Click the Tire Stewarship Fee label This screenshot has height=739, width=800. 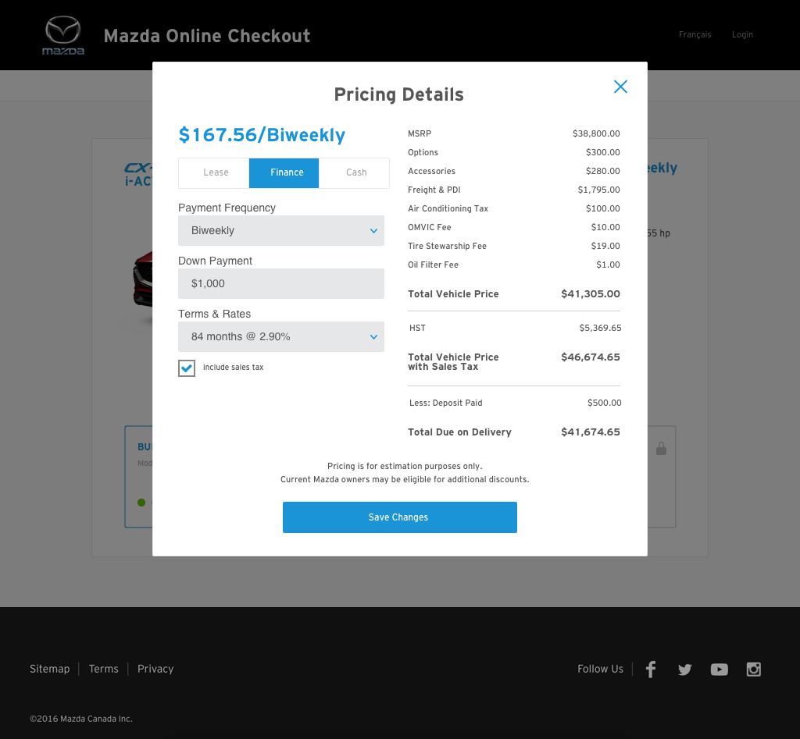click(x=447, y=246)
